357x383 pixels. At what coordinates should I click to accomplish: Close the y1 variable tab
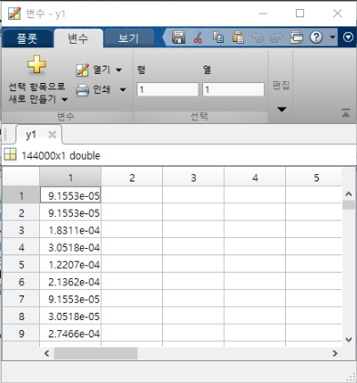[x=52, y=134]
